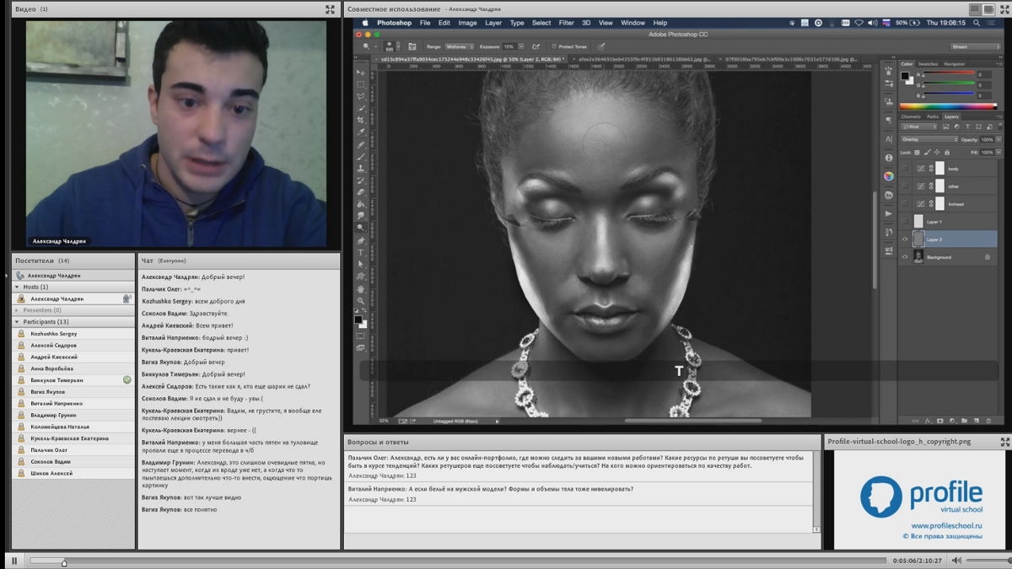Open the Overlay blend mode dropdown
1012x569 pixels.
(x=929, y=139)
